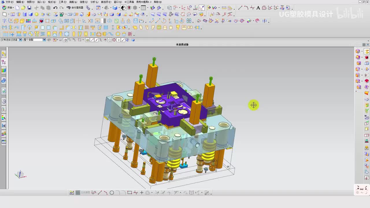This screenshot has width=370, height=208.
Task: Click the 未选择对象 status message
Action: pos(182,44)
